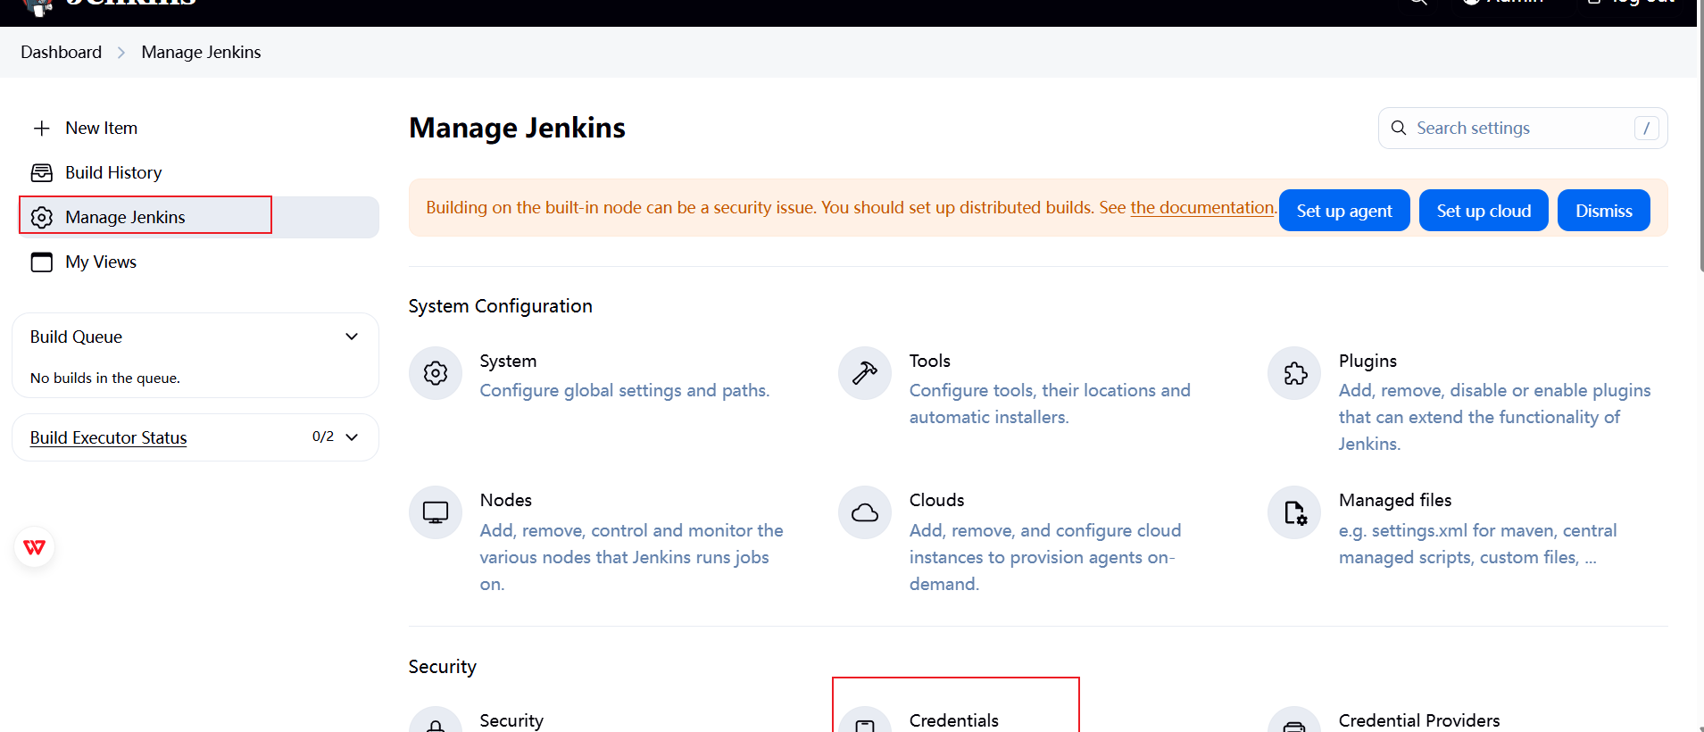
Task: Click the red W floating widget icon
Action: point(35,547)
